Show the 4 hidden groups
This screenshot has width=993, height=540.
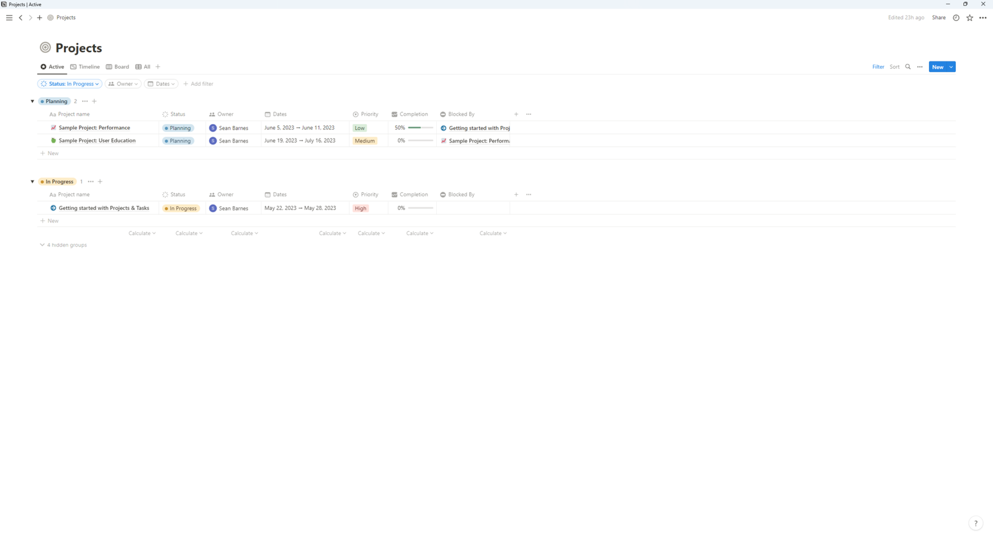click(x=63, y=245)
